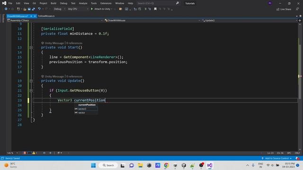Viewport: 303px width, 170px height.
Task: Open the Debug configuration dropdown
Action: click(59, 9)
